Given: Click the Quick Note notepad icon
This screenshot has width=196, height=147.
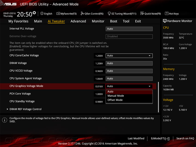Looking at the screenshot, I should [142, 13].
